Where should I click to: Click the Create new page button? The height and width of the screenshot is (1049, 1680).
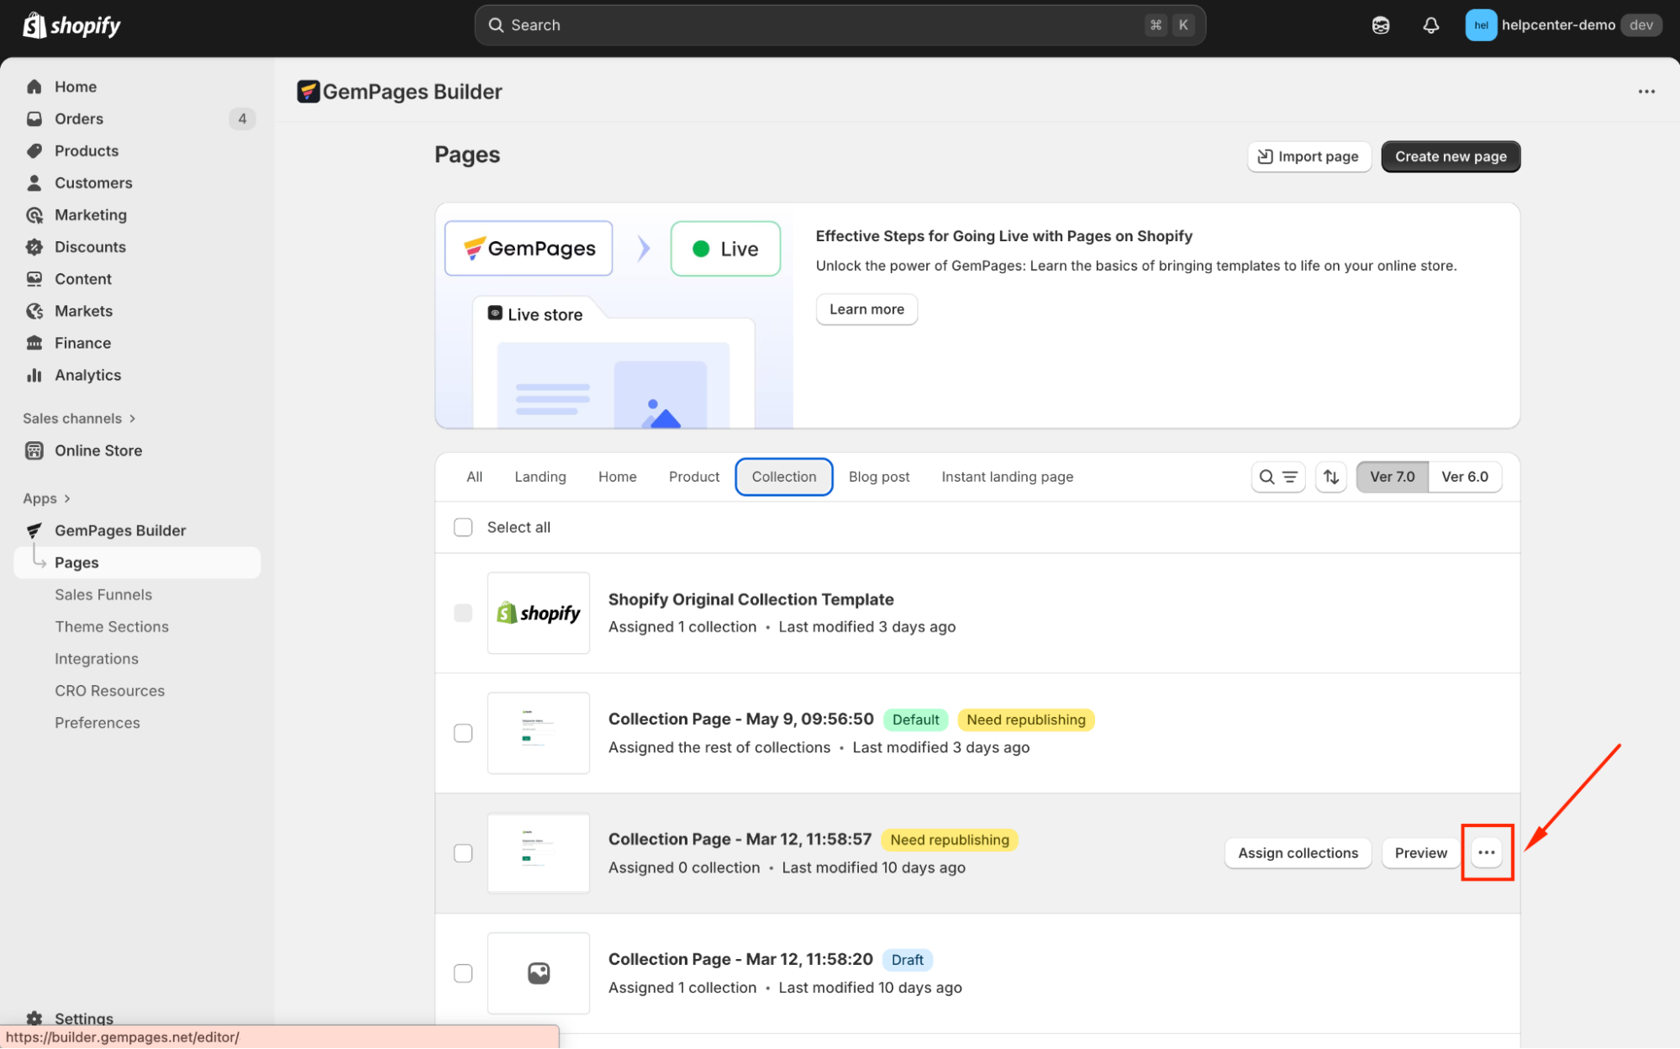[x=1450, y=156]
